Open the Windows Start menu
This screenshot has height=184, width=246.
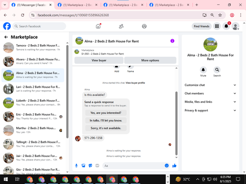(6, 179)
